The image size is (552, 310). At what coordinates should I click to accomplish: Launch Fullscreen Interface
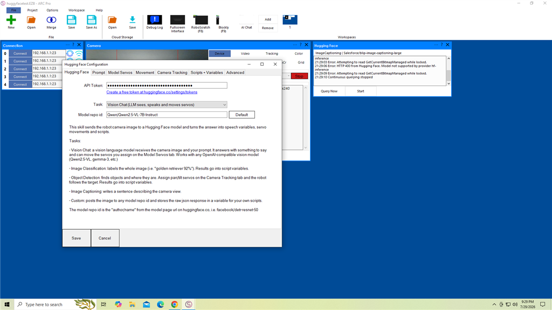point(177,24)
